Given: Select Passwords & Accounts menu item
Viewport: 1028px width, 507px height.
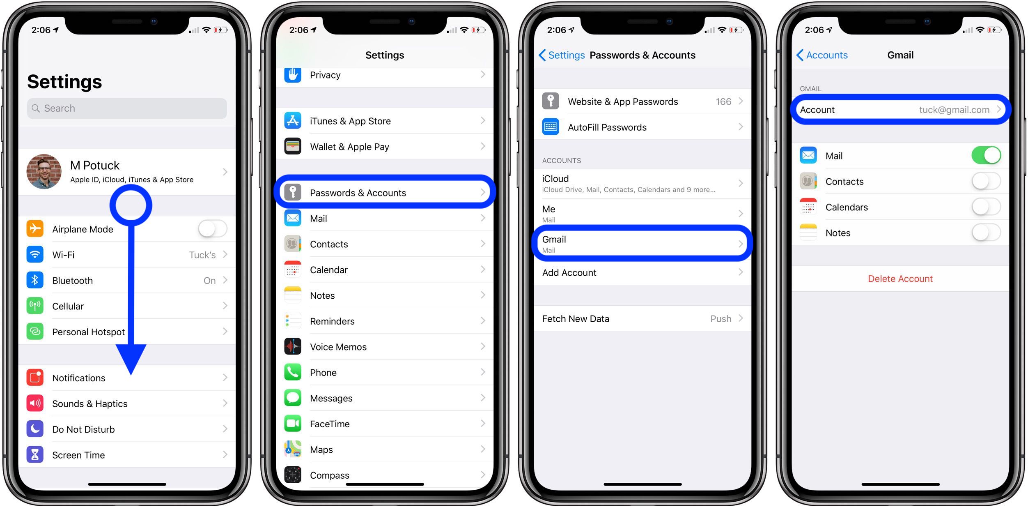Looking at the screenshot, I should pyautogui.click(x=385, y=193).
